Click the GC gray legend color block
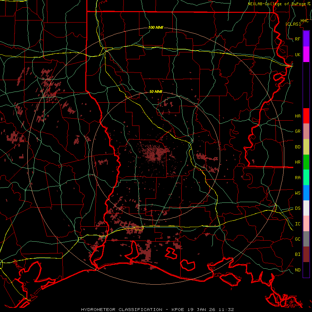The image size is (312, 312). click(x=306, y=239)
